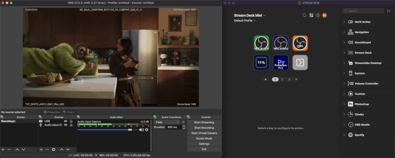395x158 pixels.
Task: Click the Exit button in OBS
Action: pyautogui.click(x=204, y=149)
